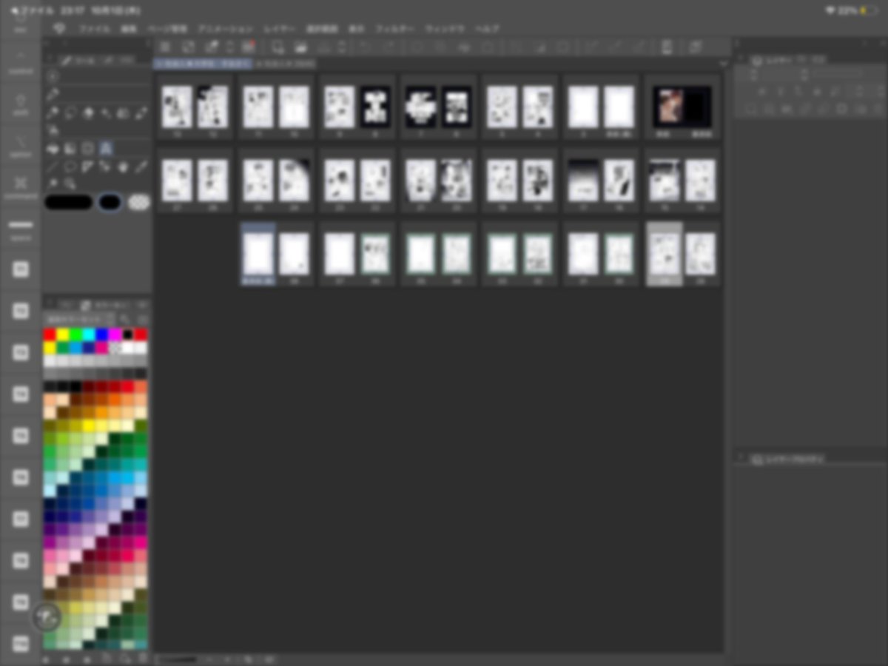The height and width of the screenshot is (666, 888).
Task: Tap the esc edge keyboard key
Action: click(x=20, y=27)
